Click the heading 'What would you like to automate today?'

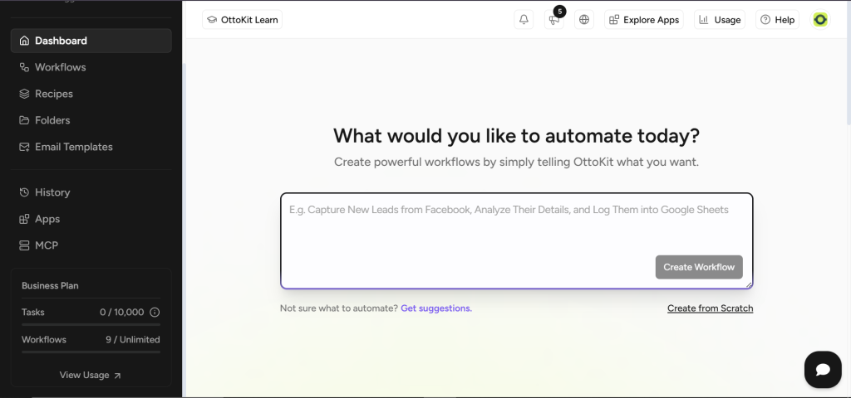point(517,135)
